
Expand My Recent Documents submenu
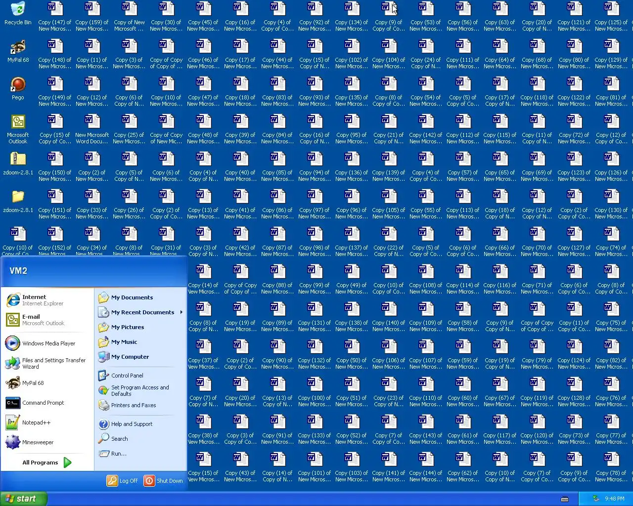pyautogui.click(x=141, y=312)
